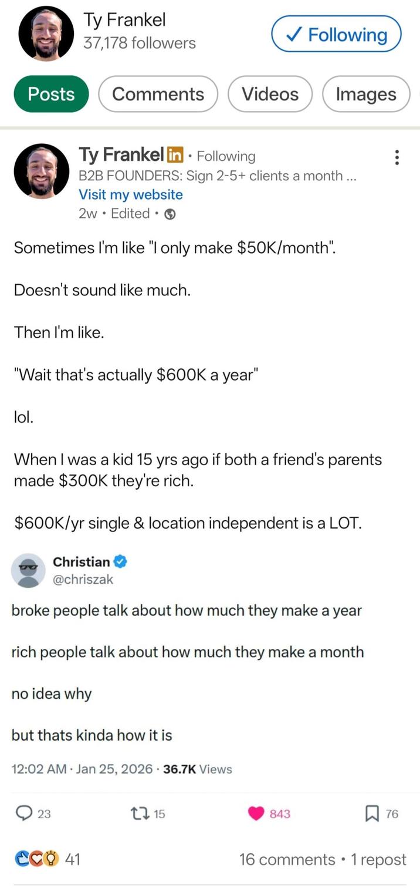The image size is (420, 888).
Task: Click the LinkedIn "in" badge beside Ty Frankel's name
Action: (x=176, y=156)
